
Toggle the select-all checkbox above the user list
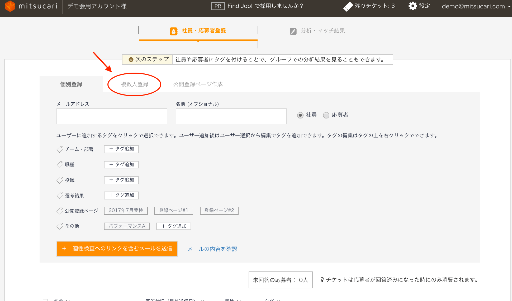point(45,300)
